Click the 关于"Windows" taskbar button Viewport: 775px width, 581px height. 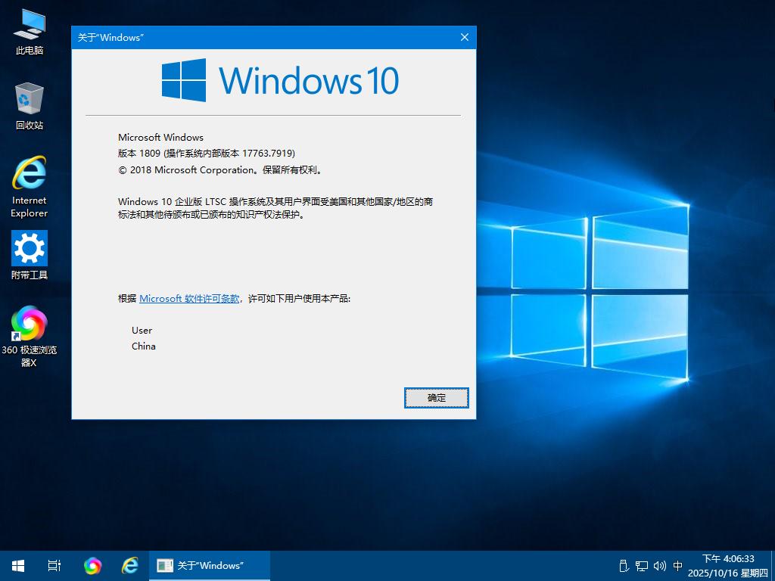coord(210,566)
